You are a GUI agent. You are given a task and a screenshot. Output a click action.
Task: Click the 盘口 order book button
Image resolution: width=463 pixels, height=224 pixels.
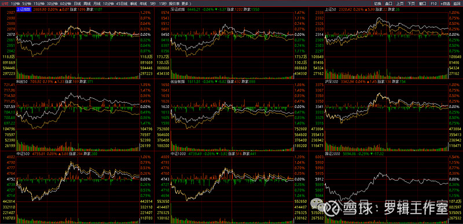388,3
